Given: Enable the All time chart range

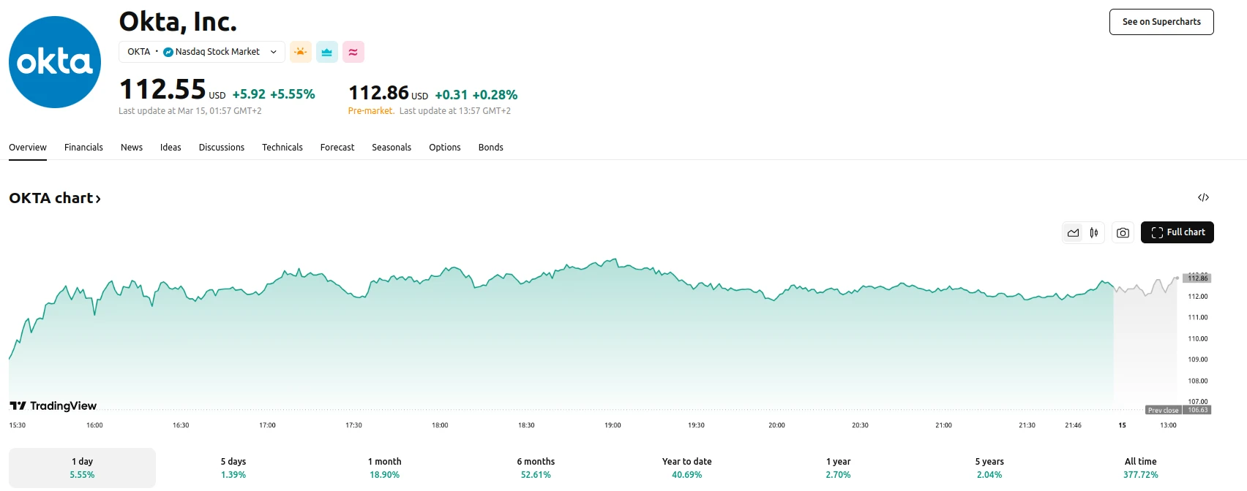Looking at the screenshot, I should click(x=1140, y=467).
